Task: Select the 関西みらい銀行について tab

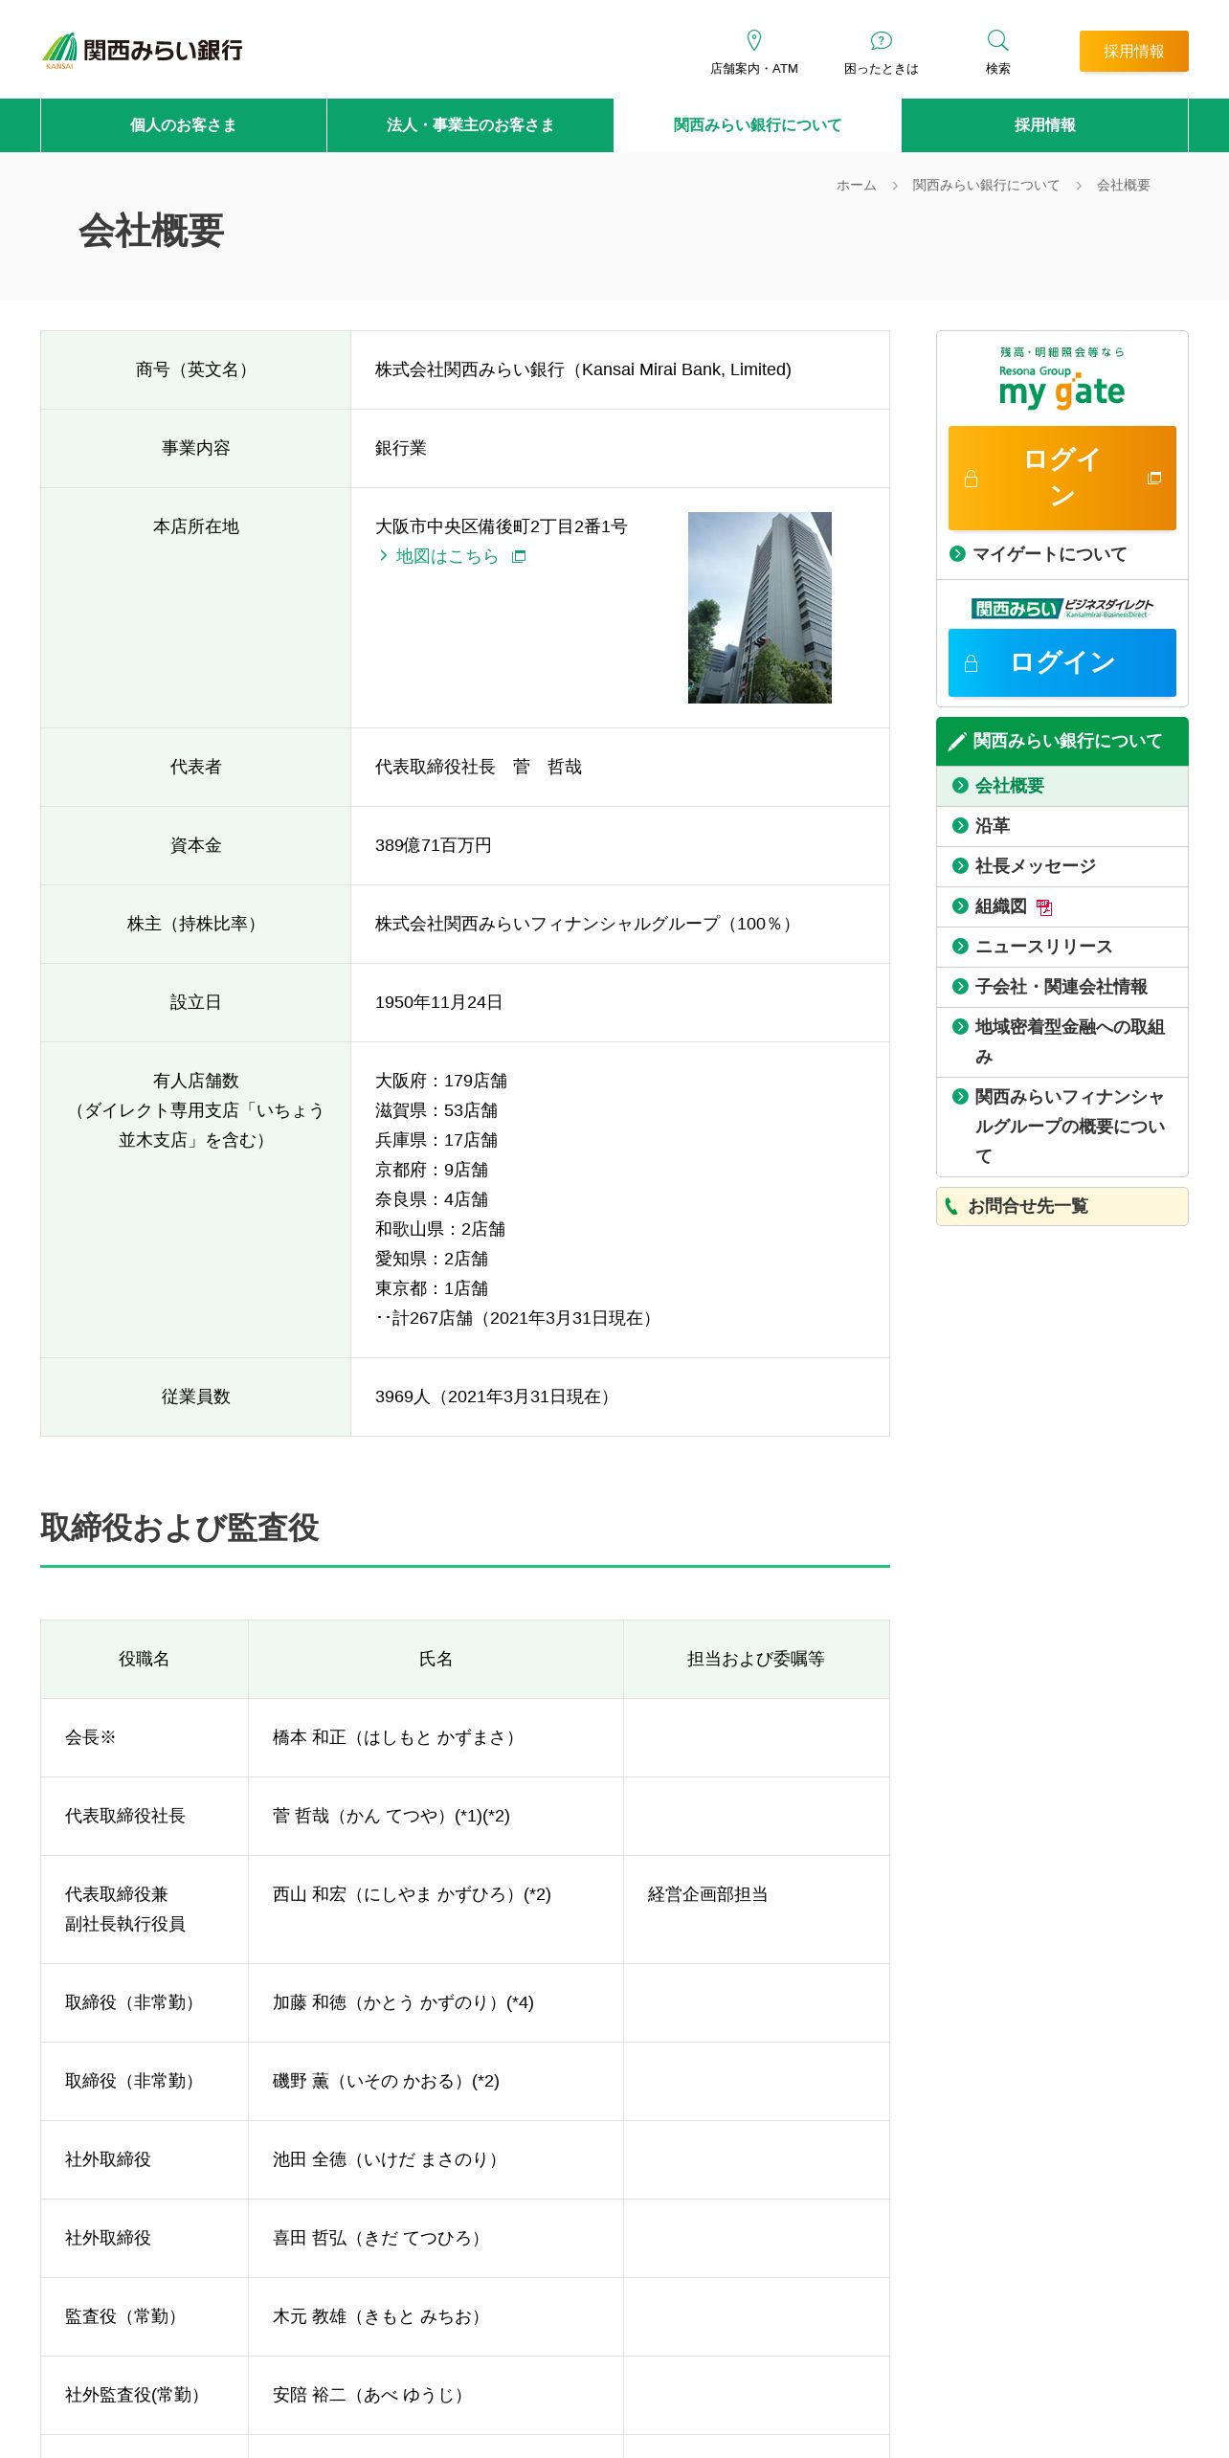Action: coord(757,125)
